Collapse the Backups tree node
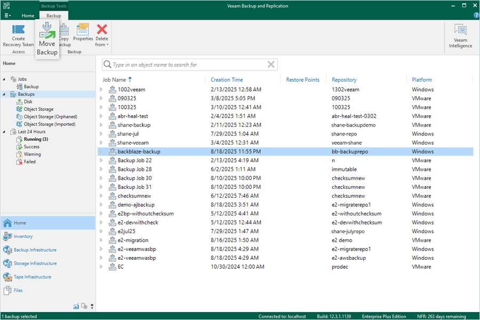This screenshot has width=480, height=320. click(4, 94)
